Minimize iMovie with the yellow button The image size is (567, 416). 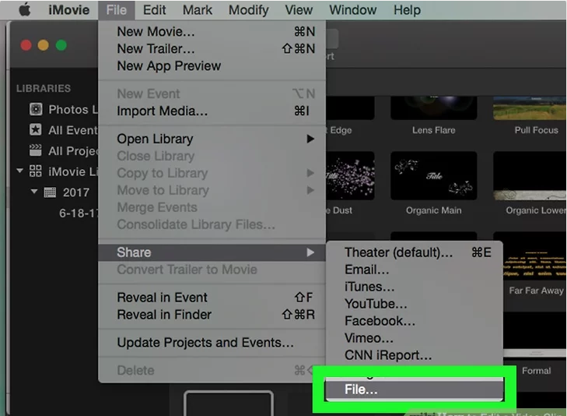(44, 45)
